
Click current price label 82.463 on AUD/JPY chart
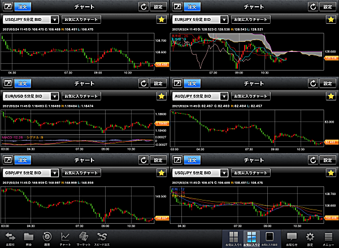click(331, 142)
